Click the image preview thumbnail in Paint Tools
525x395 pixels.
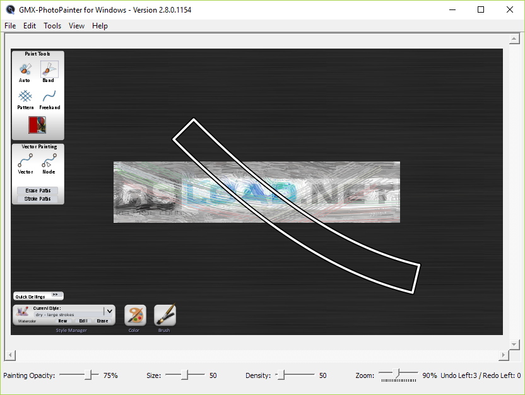(x=37, y=126)
